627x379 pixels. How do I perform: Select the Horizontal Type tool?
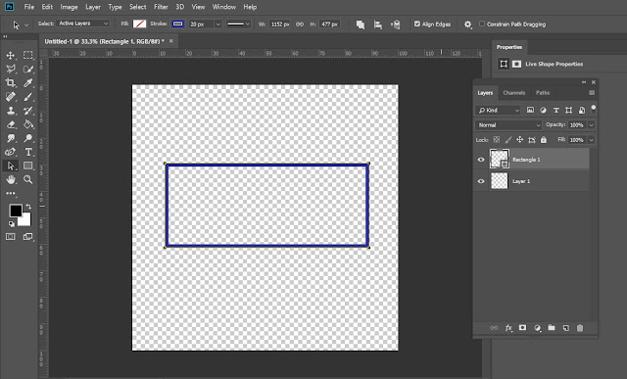27,152
